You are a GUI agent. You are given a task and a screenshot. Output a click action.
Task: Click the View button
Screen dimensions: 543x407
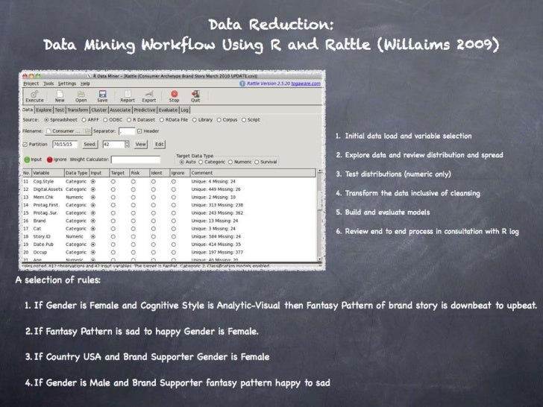coord(140,145)
